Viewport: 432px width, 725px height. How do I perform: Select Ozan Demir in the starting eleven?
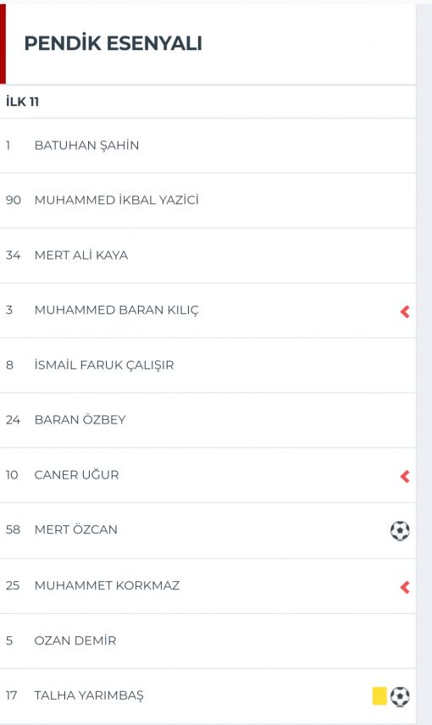tap(208, 641)
